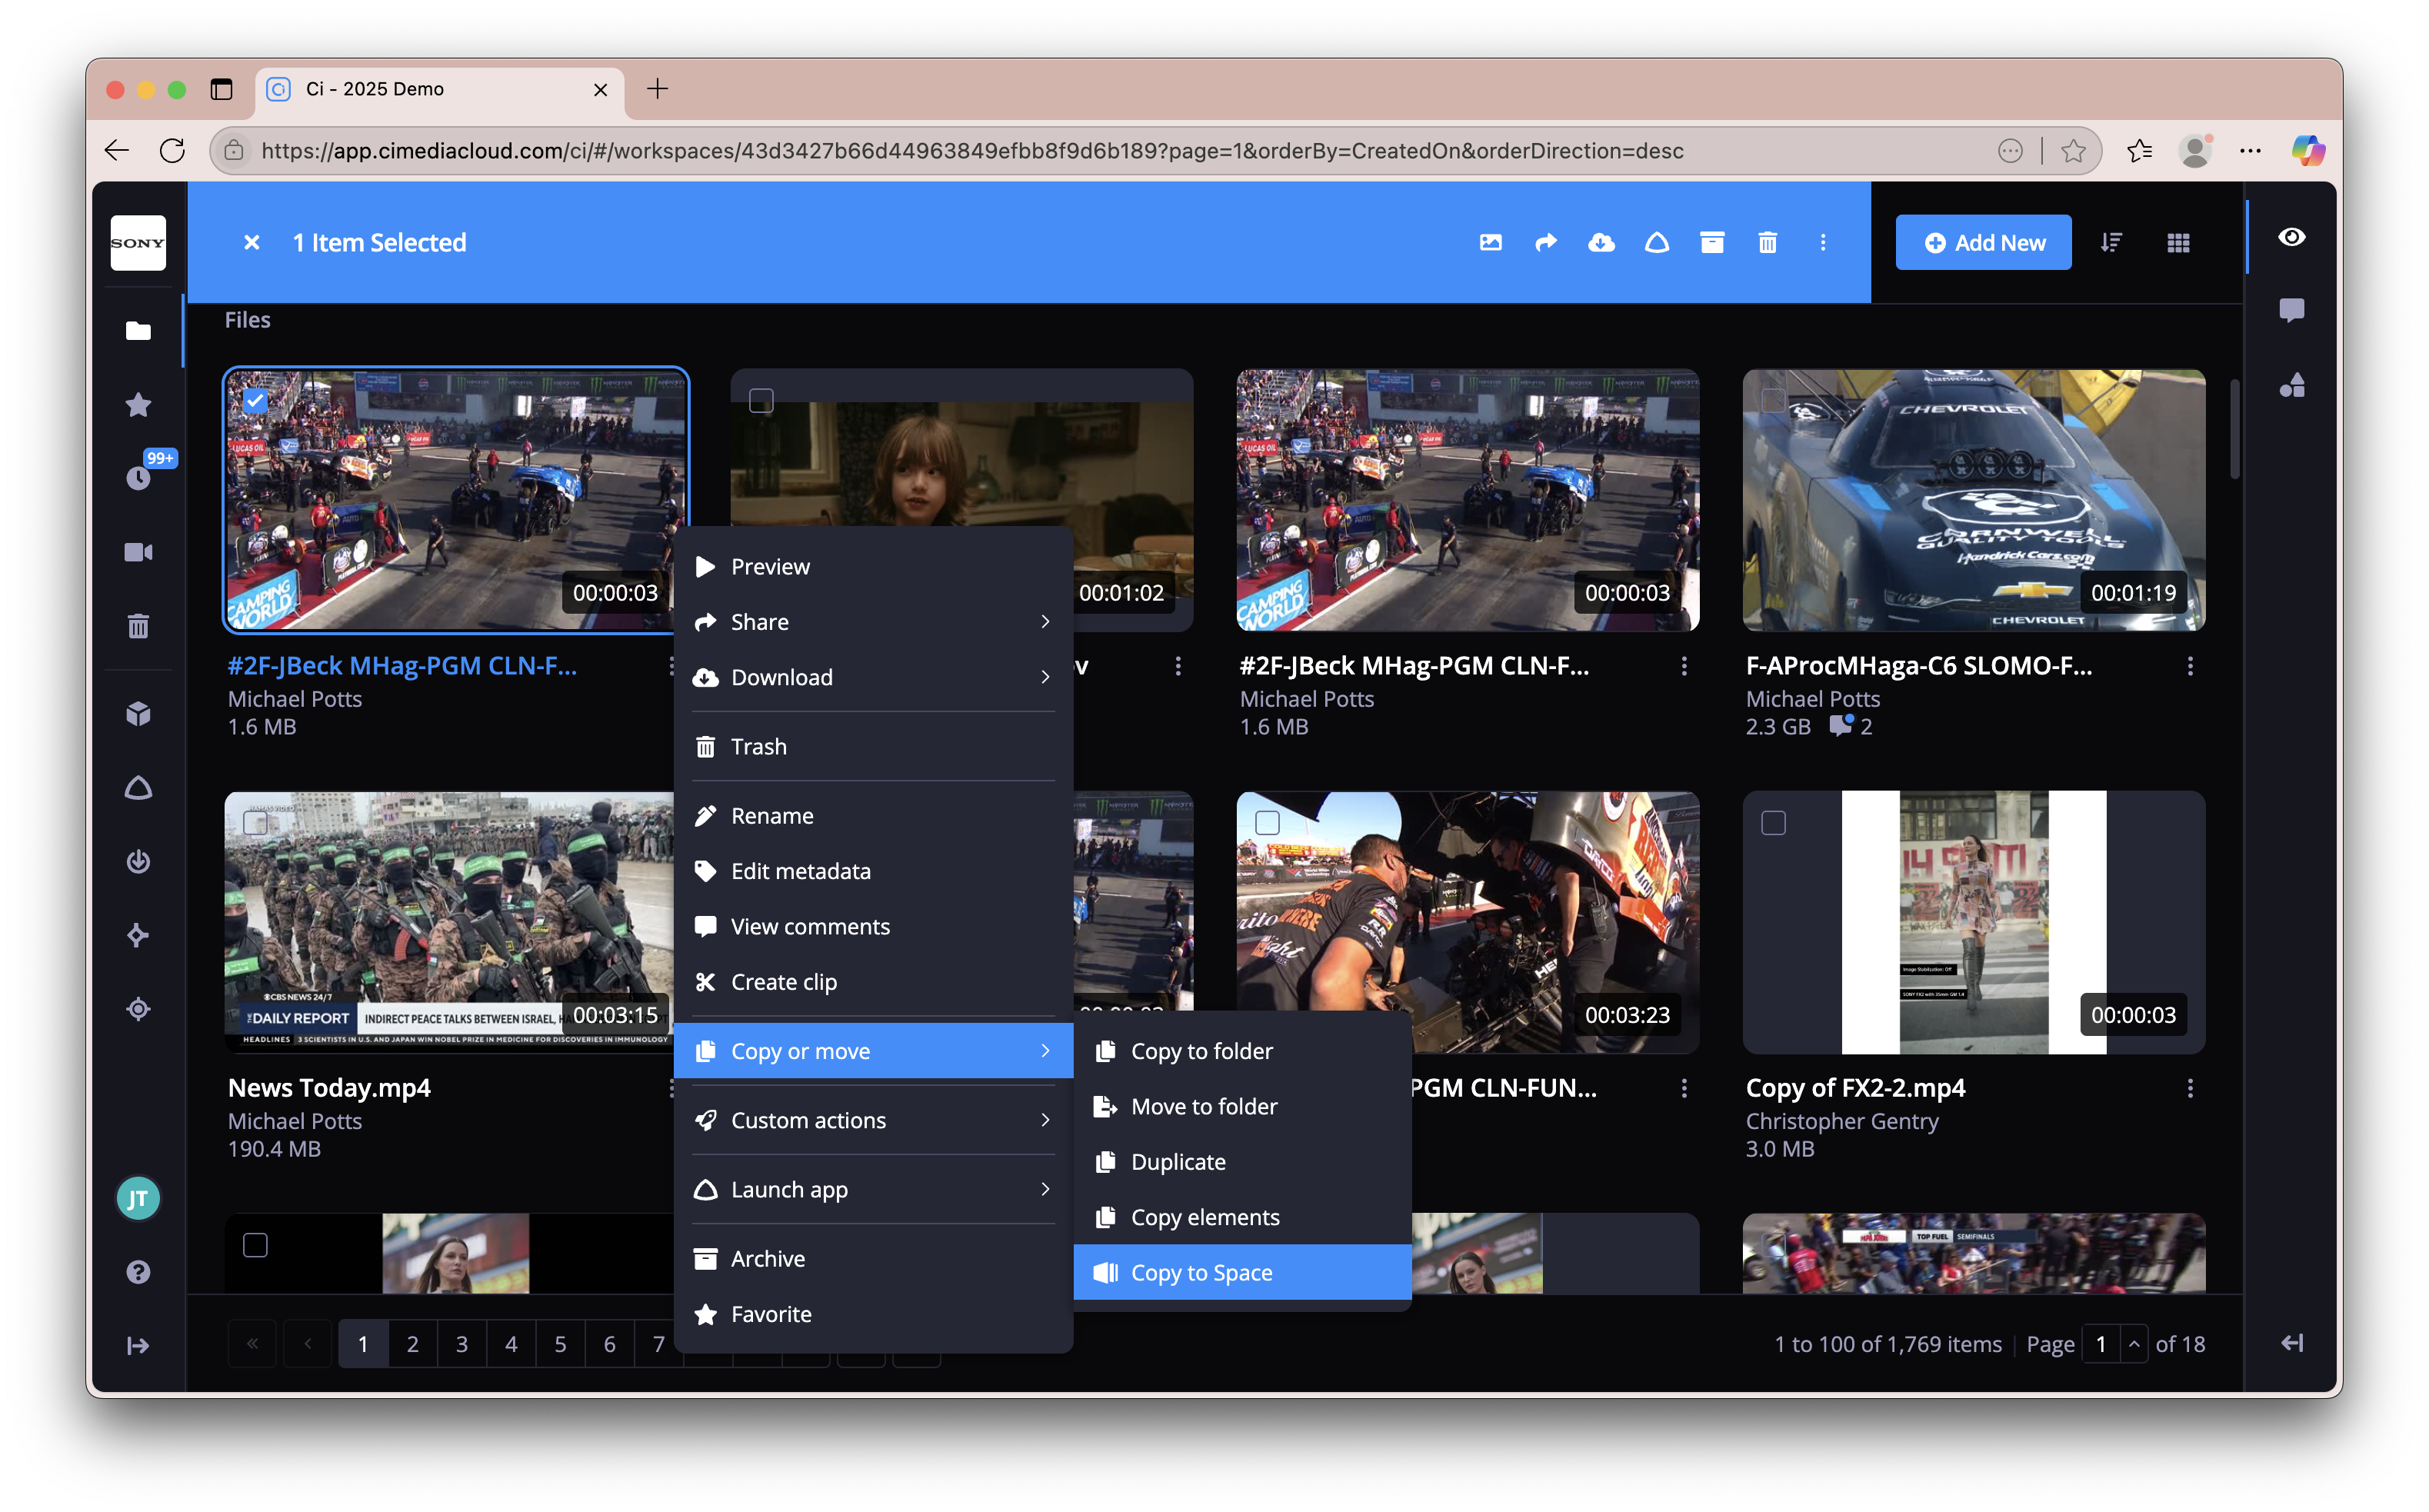Go to page 2

coord(412,1344)
